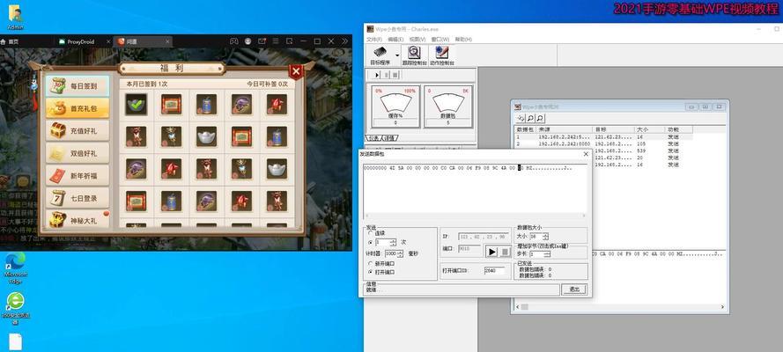
Task: Open the 首充礼包 first recharge gift
Action: point(78,108)
